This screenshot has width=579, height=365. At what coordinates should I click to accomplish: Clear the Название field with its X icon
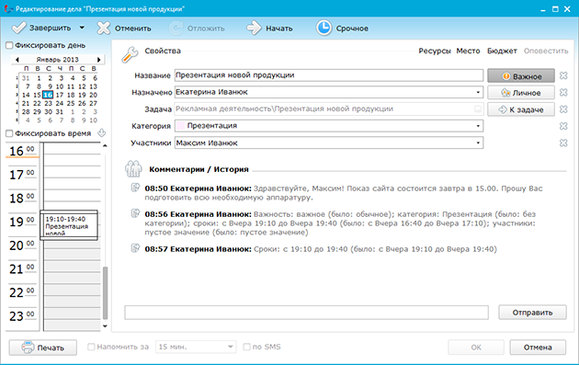tap(563, 75)
